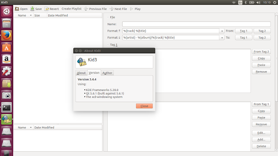This screenshot has height=156, width=278.
Task: Collapse the File section
Action: pos(108,17)
